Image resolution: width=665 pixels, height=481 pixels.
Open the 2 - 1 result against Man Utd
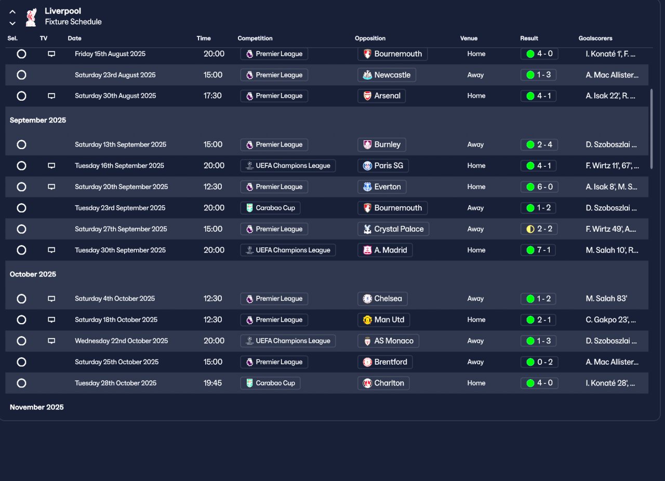(539, 320)
